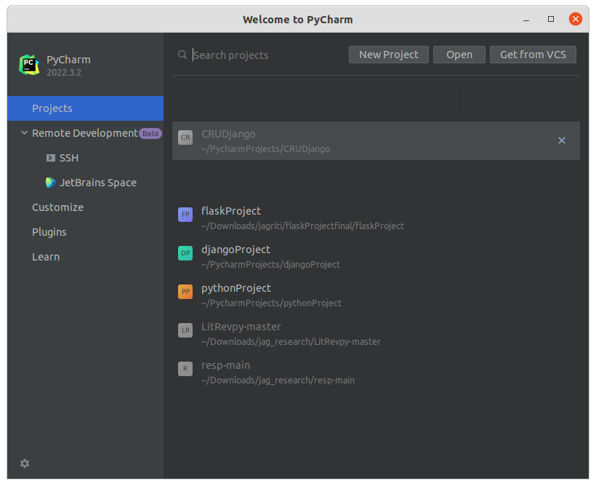Click the FP icon of flaskProject

click(185, 215)
